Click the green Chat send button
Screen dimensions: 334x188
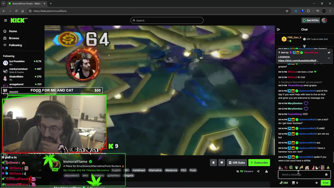pyautogui.click(x=325, y=183)
